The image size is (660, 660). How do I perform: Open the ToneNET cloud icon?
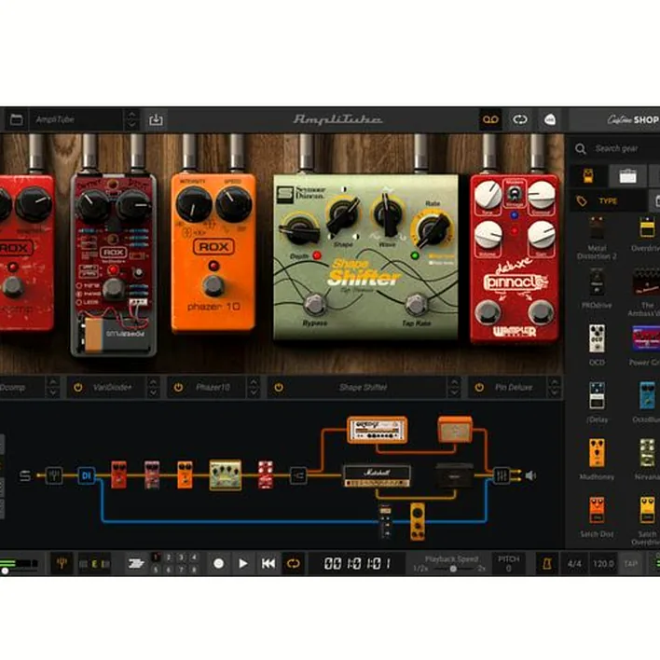[x=550, y=119]
